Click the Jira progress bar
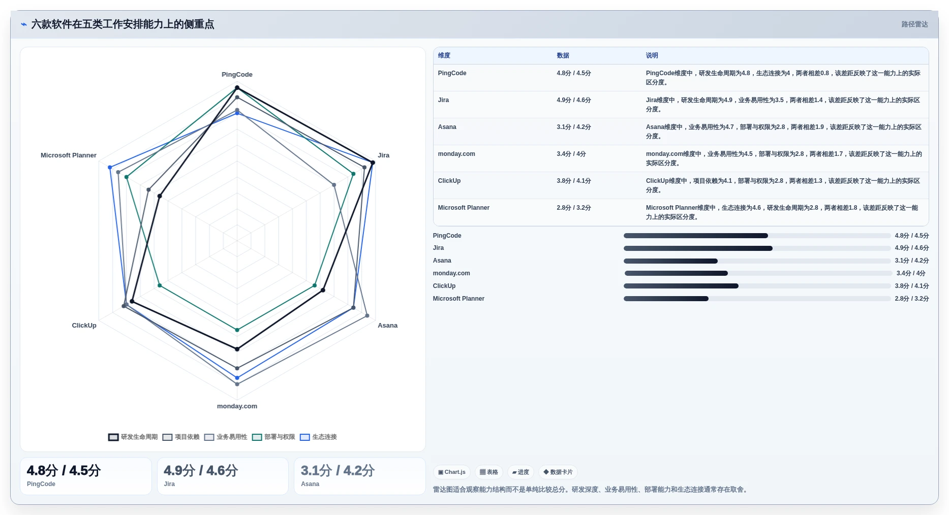The width and height of the screenshot is (949, 515). (x=757, y=248)
